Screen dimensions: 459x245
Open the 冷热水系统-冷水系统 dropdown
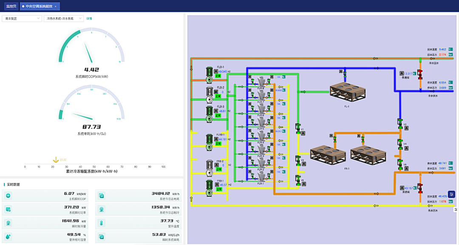point(64,18)
